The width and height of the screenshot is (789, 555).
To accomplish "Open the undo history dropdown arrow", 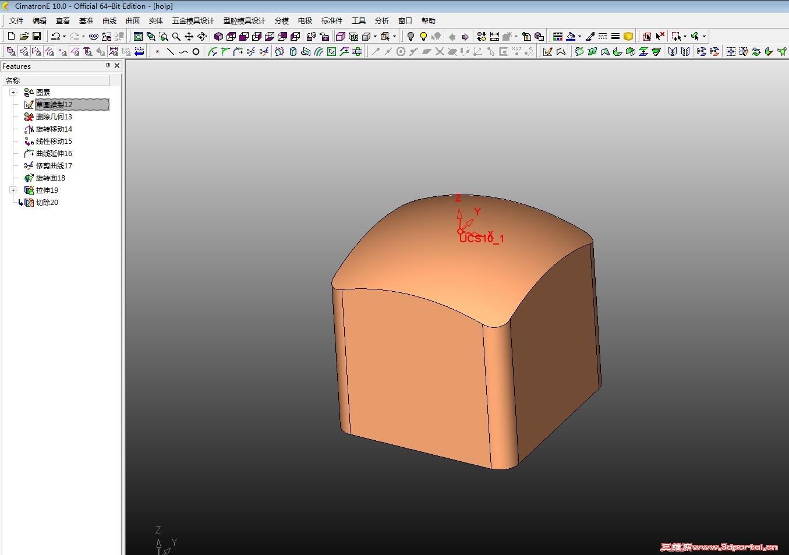I will point(64,36).
